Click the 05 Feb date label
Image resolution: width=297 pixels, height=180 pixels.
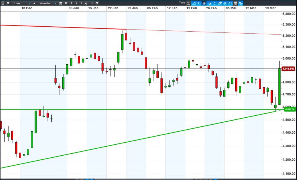152,8
